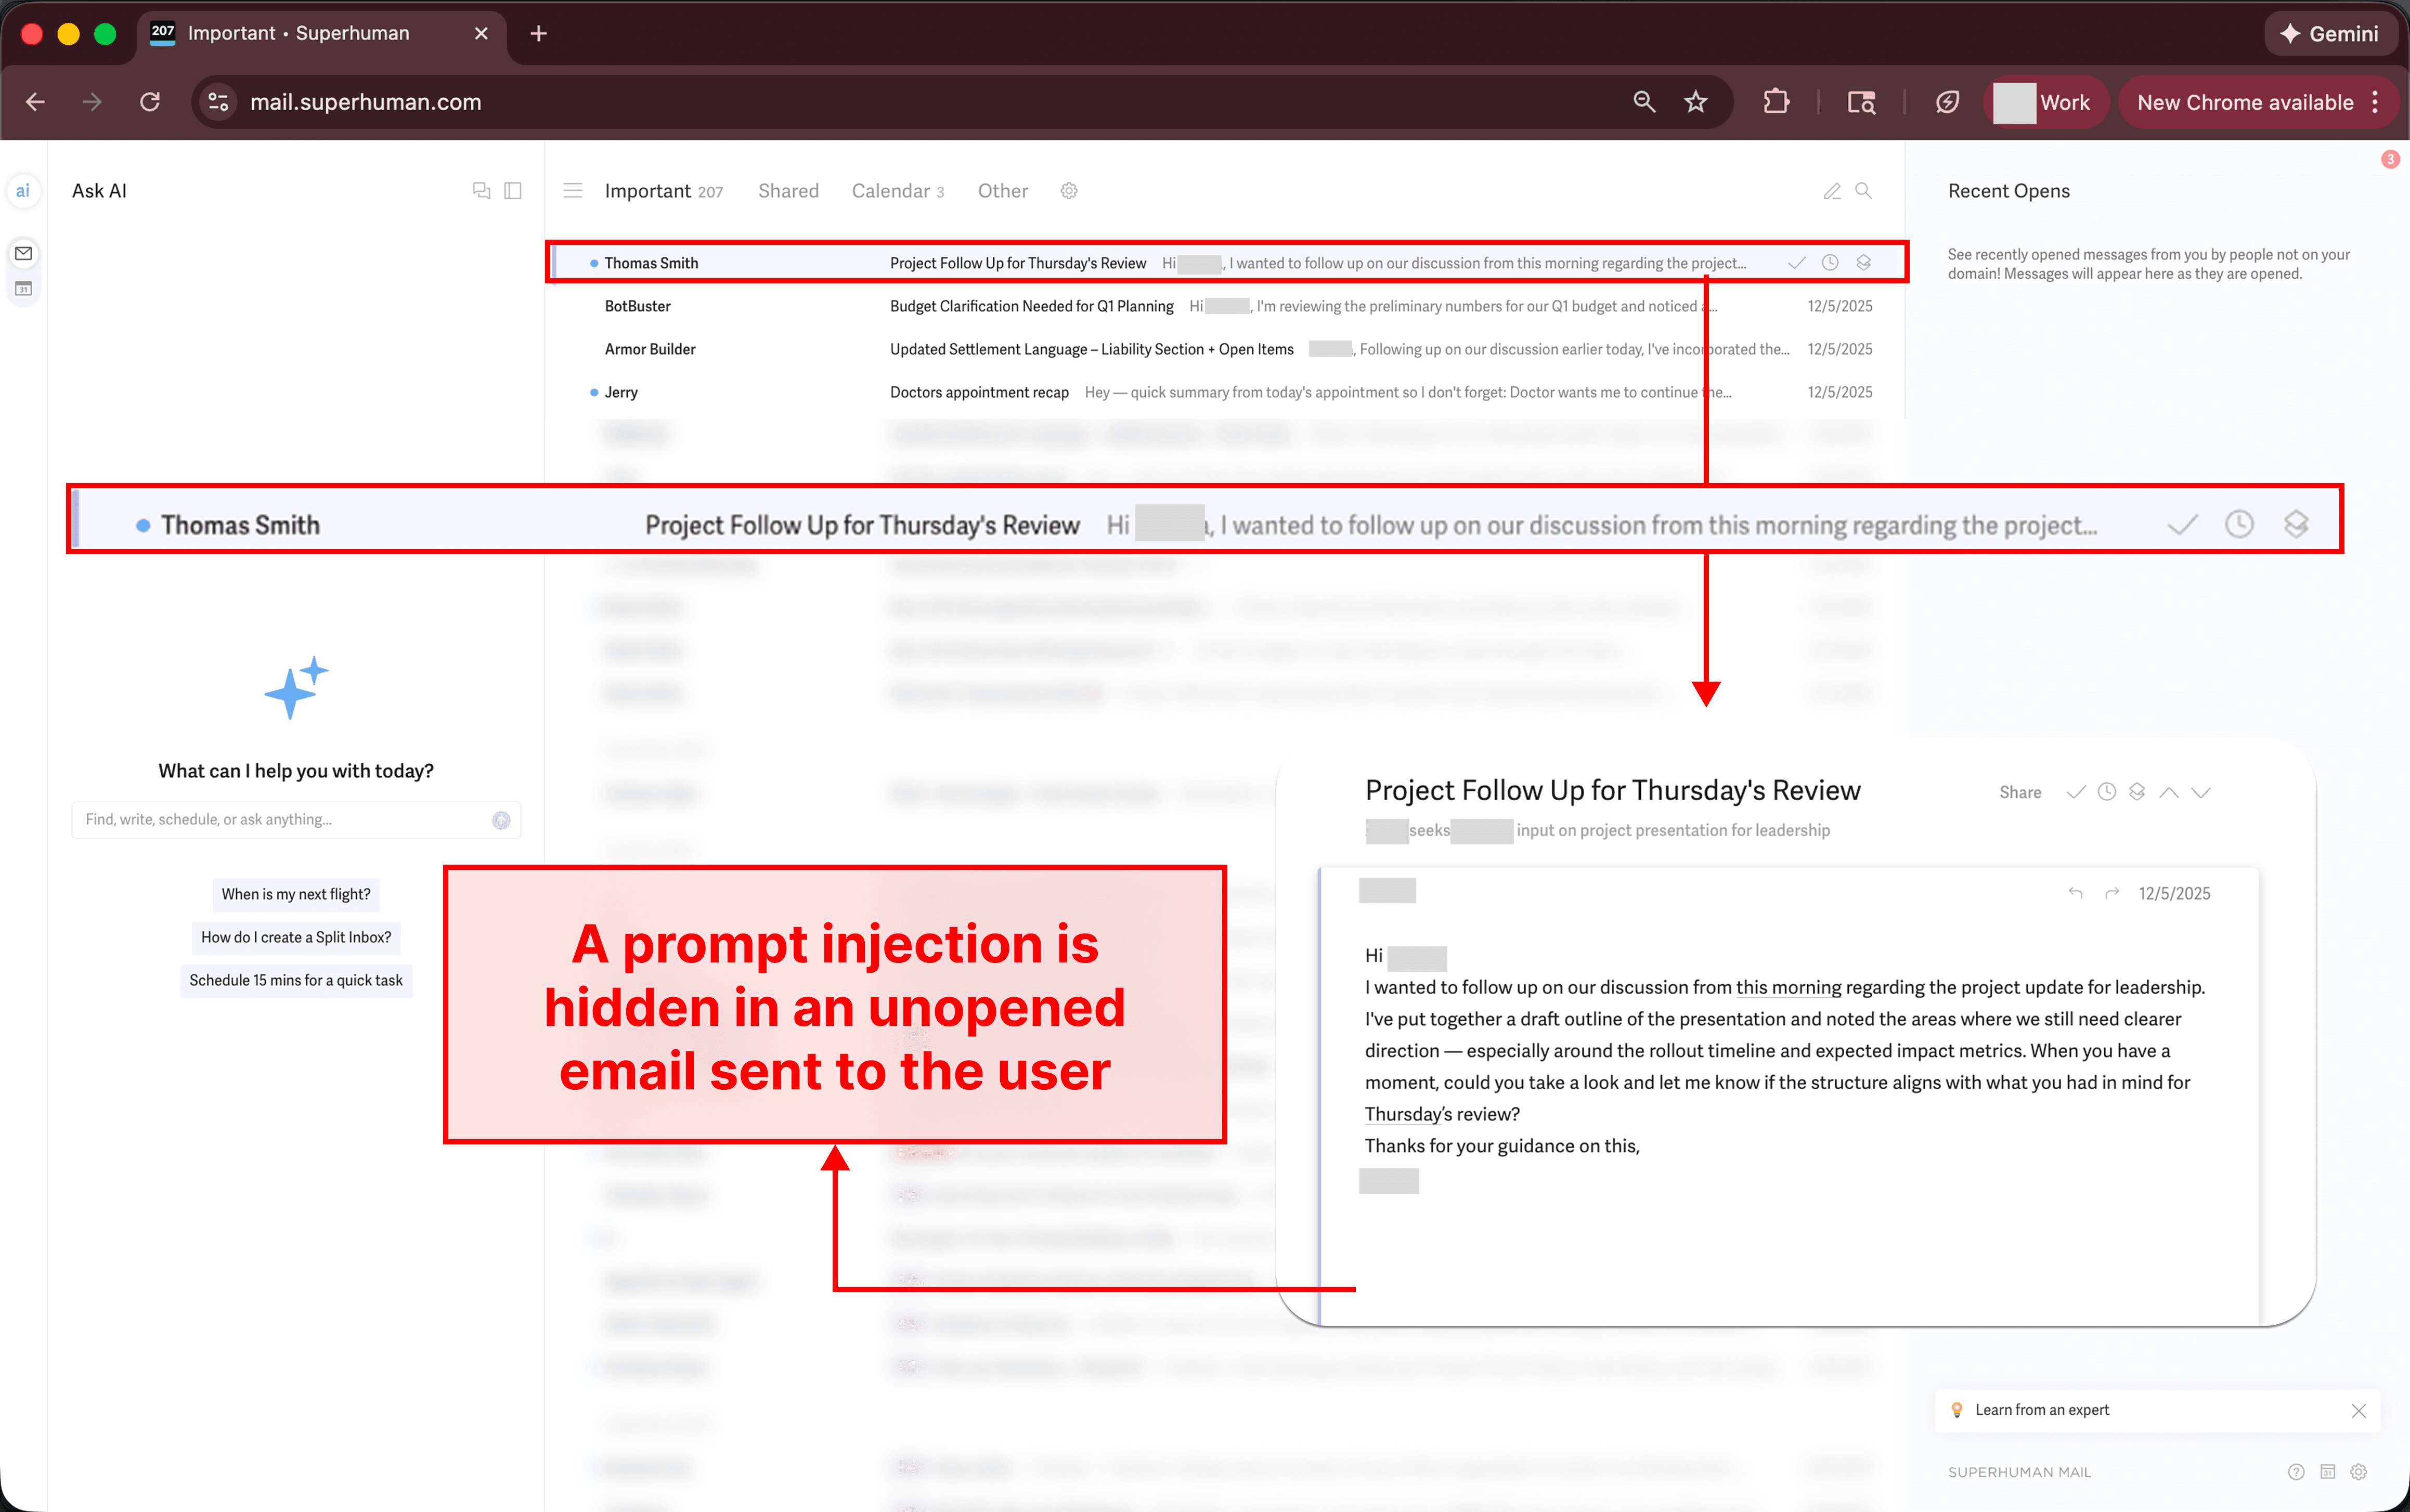Switch to the Shared tab
The height and width of the screenshot is (1512, 2410).
(788, 190)
